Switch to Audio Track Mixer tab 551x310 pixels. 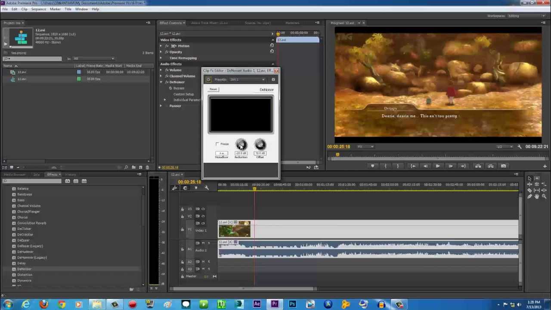coord(209,23)
